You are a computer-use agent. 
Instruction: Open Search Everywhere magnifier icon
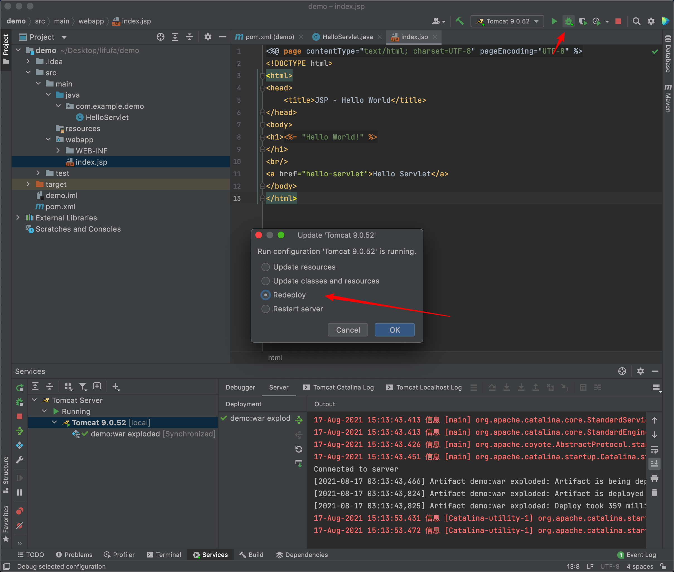click(x=636, y=21)
